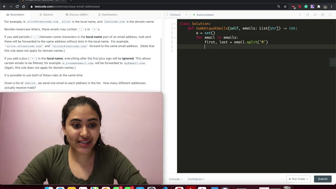
Task: Place cursor on editor line 6
Action: pyautogui.click(x=256, y=47)
